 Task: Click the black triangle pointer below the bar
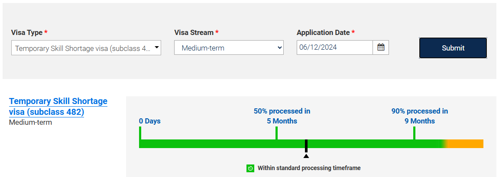[x=306, y=156]
